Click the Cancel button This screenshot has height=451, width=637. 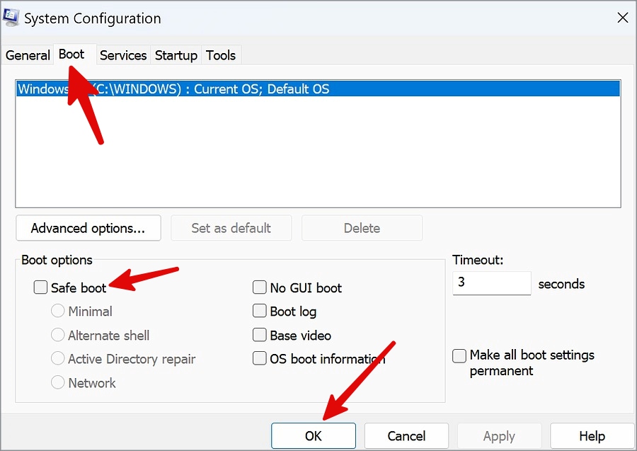tap(406, 436)
